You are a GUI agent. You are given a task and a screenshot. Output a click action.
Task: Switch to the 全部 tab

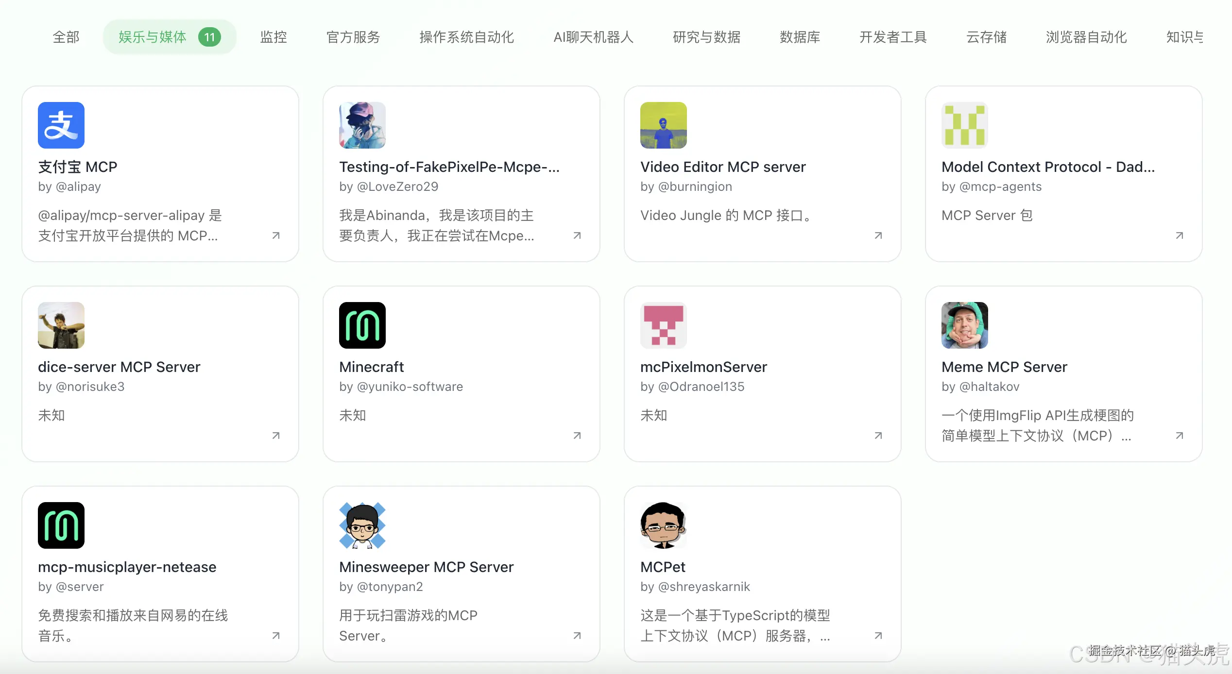pos(66,37)
